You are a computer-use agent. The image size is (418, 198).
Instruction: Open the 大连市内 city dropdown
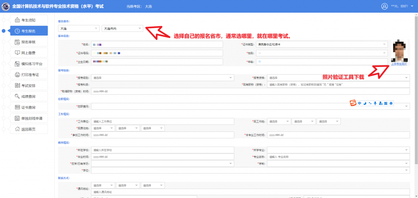(122, 28)
